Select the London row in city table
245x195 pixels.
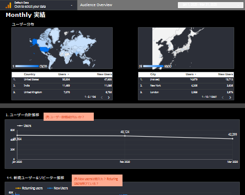[x=186, y=92]
